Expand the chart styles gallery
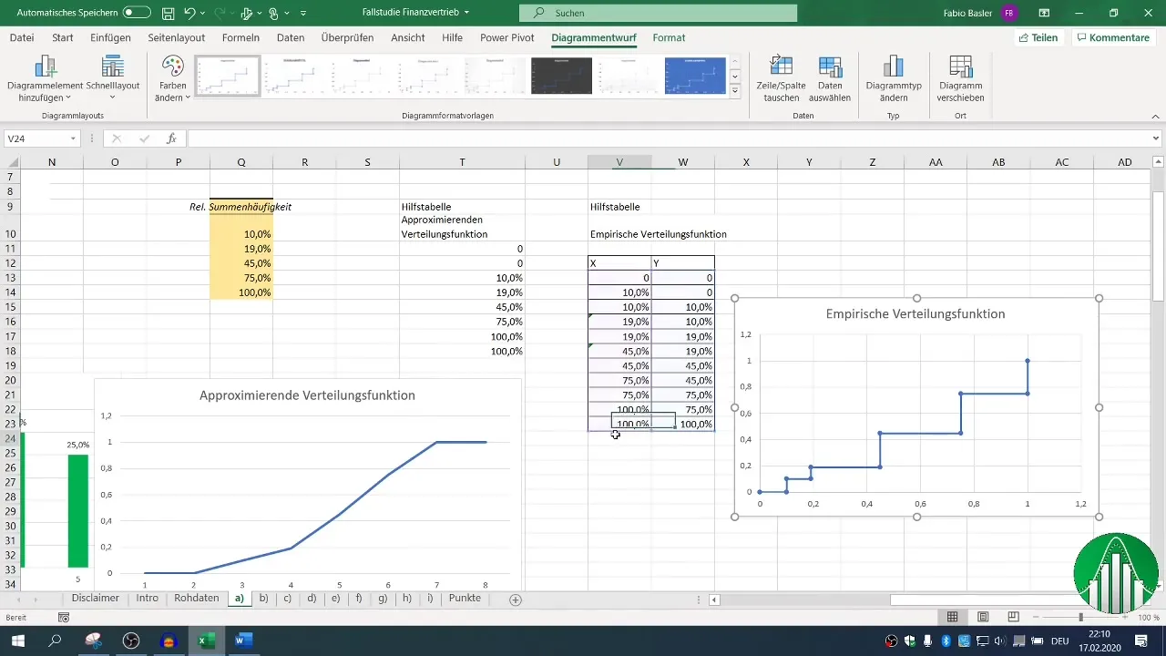Screen dimensions: 1166x656 [x=734, y=89]
